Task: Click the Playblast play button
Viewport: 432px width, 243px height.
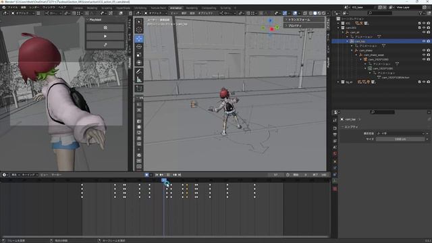Action: click(x=105, y=36)
